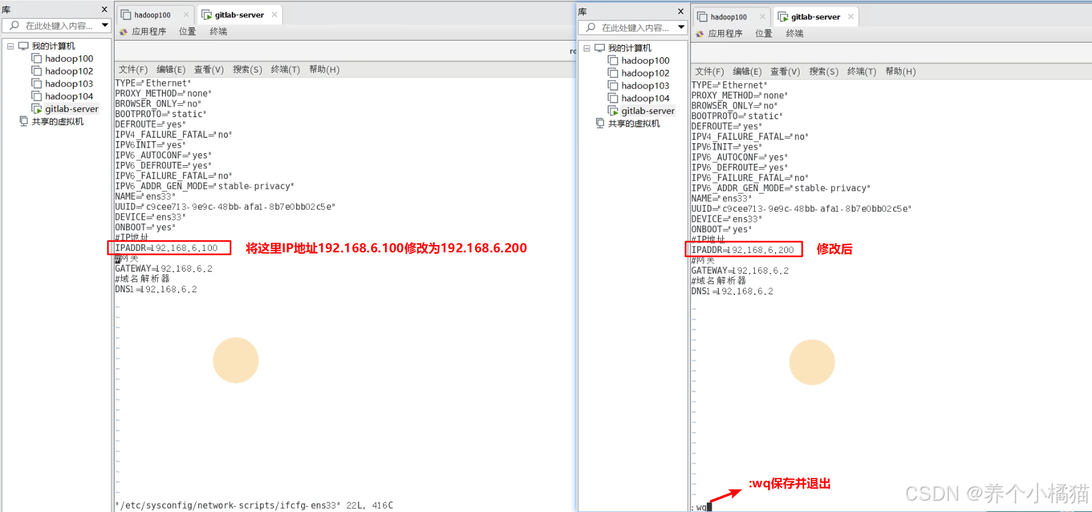The height and width of the screenshot is (512, 1092).
Task: Click IPADDR=192.168.6.200 line in right terminal
Action: point(743,250)
